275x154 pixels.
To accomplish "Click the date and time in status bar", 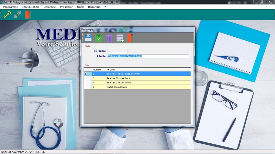I will (23, 152).
